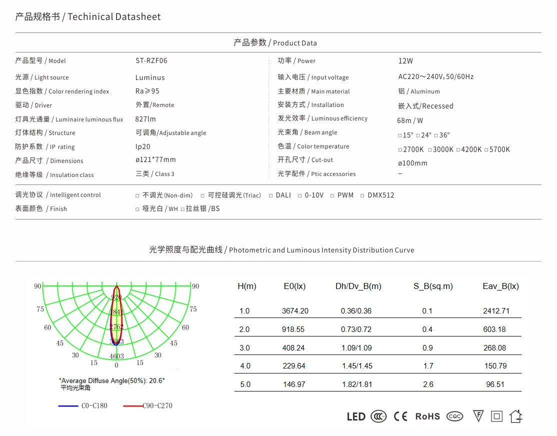Click the RoHS compliance mark

click(427, 416)
